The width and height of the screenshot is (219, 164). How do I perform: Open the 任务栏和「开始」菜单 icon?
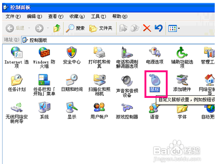[x=44, y=80]
